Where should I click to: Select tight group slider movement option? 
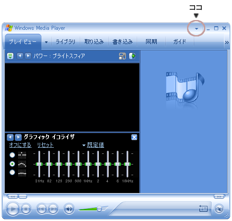pos(12,173)
